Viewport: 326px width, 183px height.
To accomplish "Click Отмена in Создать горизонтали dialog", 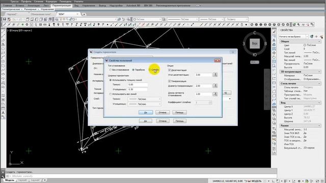I will click(162, 121).
